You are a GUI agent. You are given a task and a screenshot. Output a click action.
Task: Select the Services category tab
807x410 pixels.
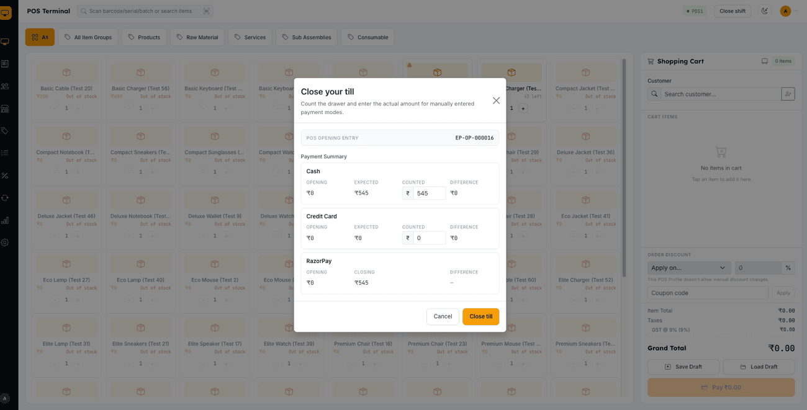point(250,37)
